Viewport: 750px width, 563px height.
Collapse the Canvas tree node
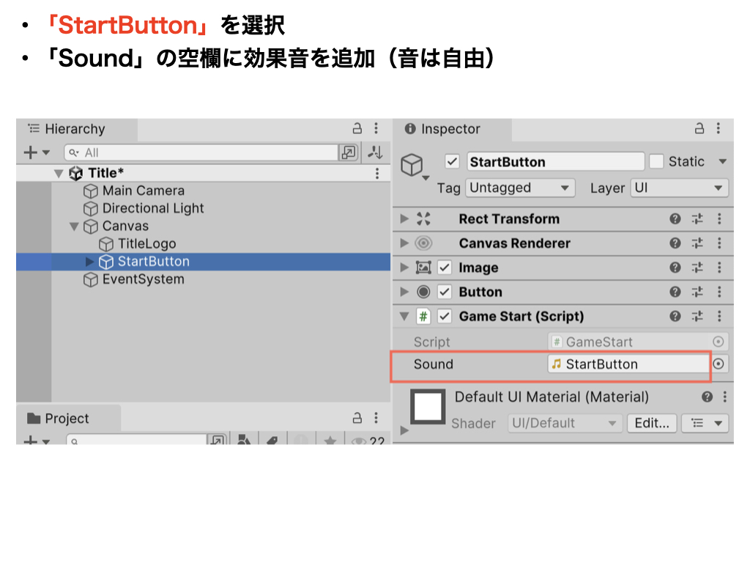(x=74, y=227)
